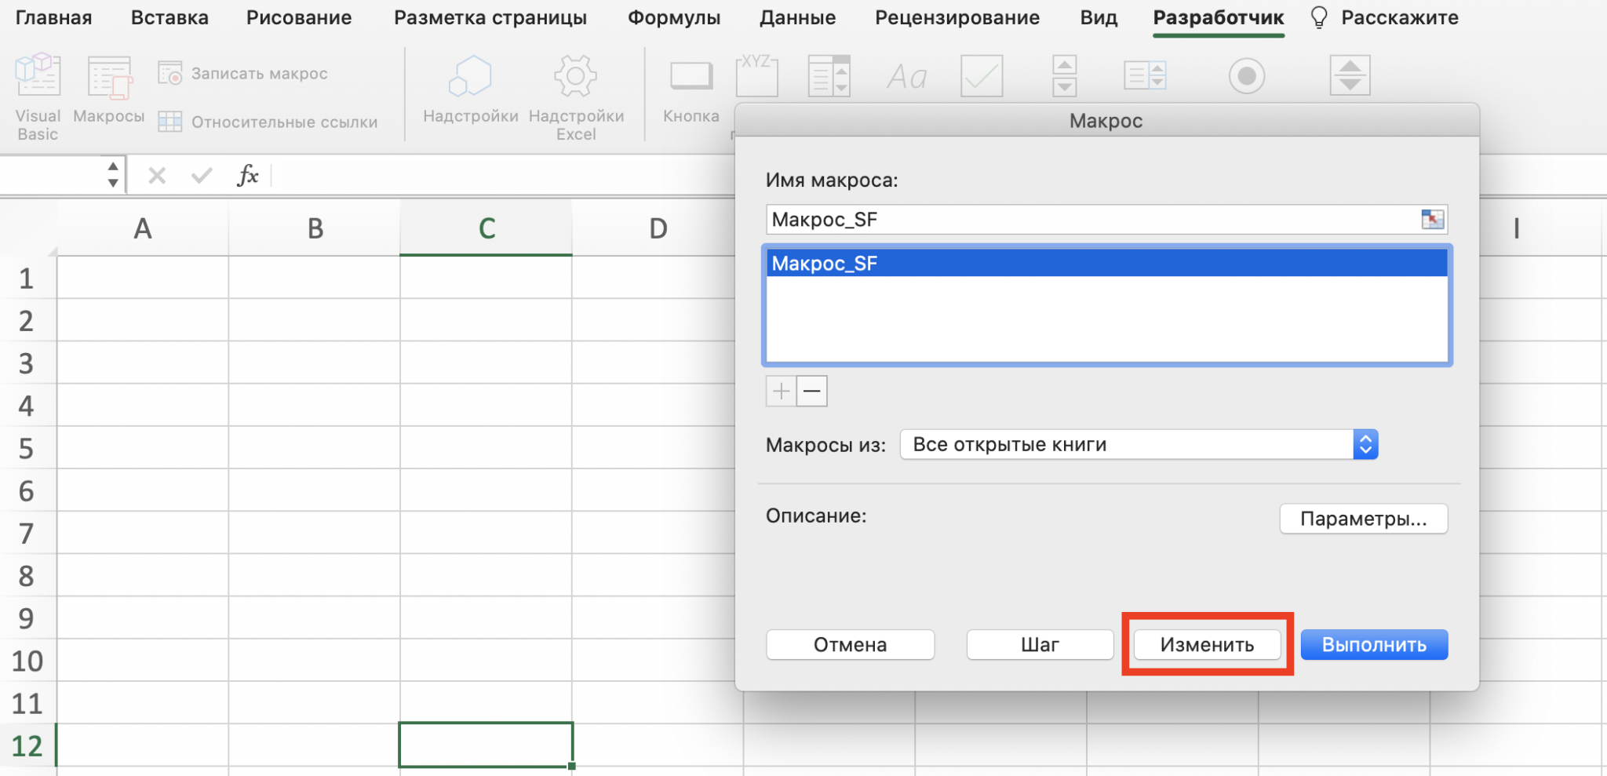Switch to the Формулы tab
This screenshot has width=1607, height=776.
pos(673,17)
